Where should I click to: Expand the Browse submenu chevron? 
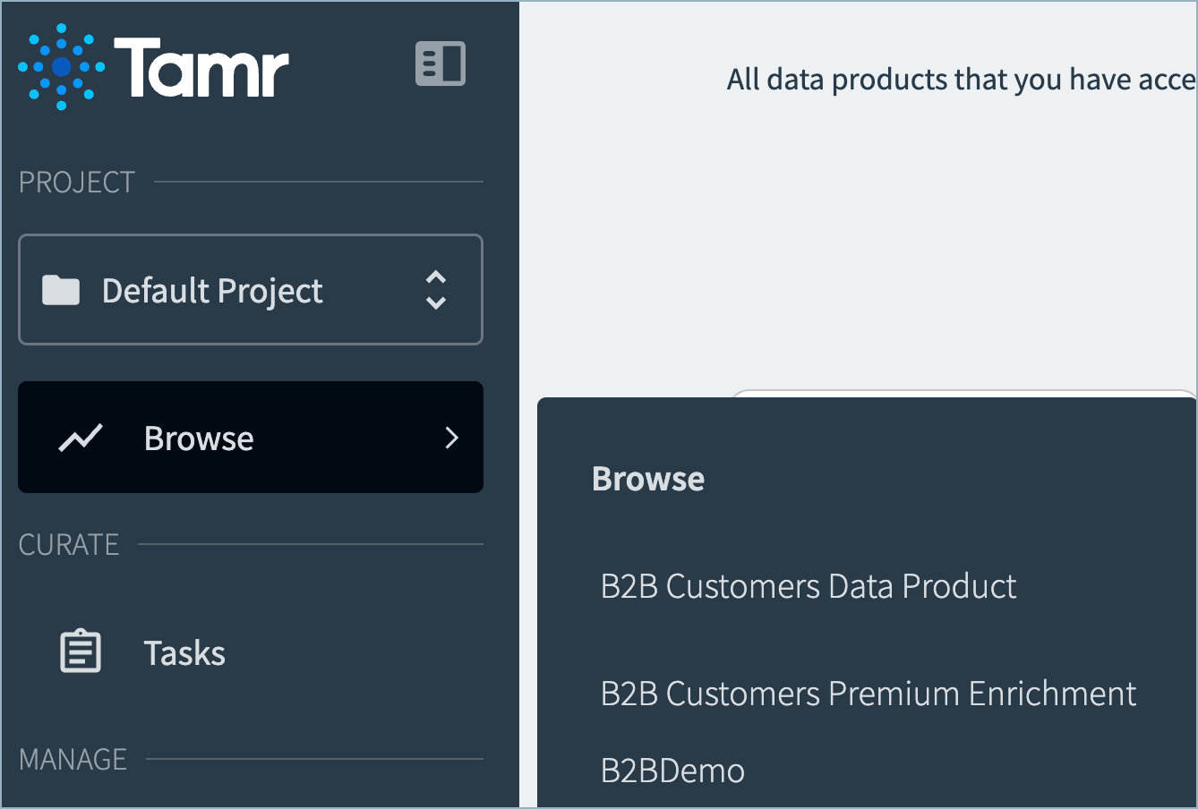point(452,438)
